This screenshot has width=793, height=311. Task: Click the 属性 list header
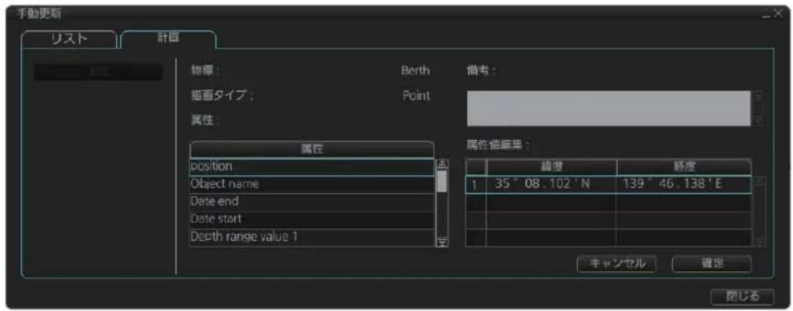[312, 150]
